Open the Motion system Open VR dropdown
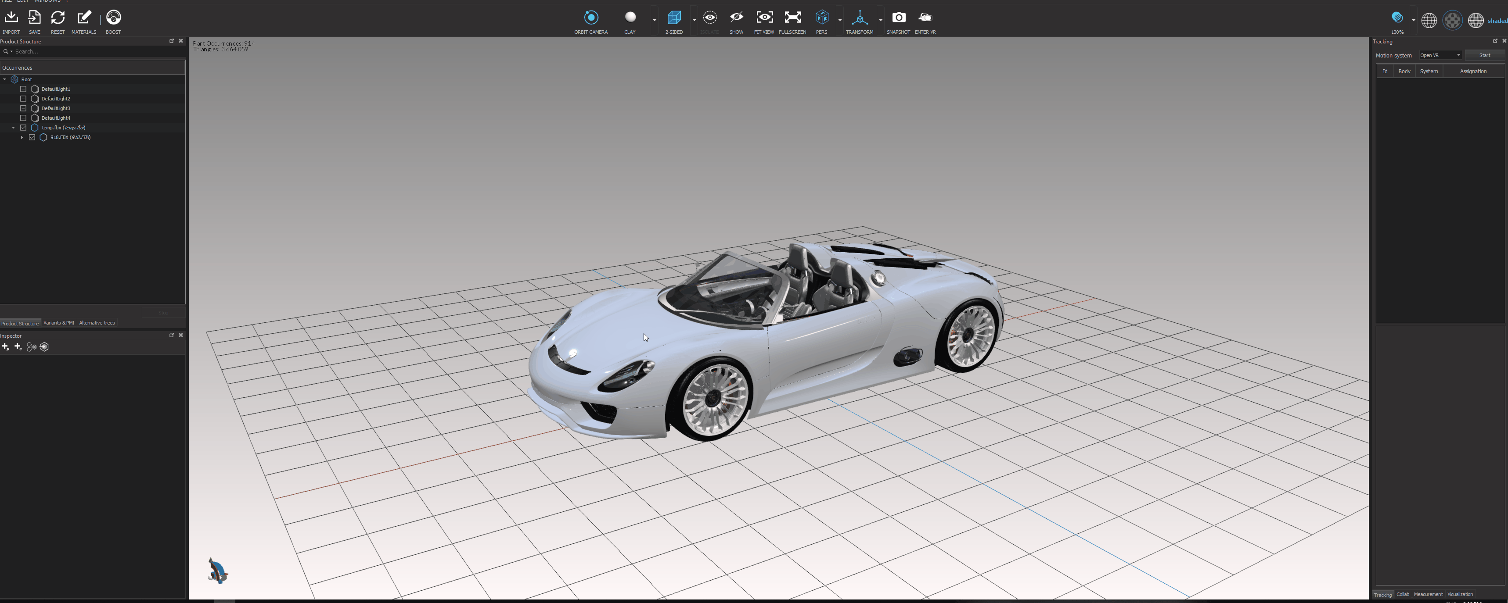The width and height of the screenshot is (1508, 603). (x=1440, y=56)
